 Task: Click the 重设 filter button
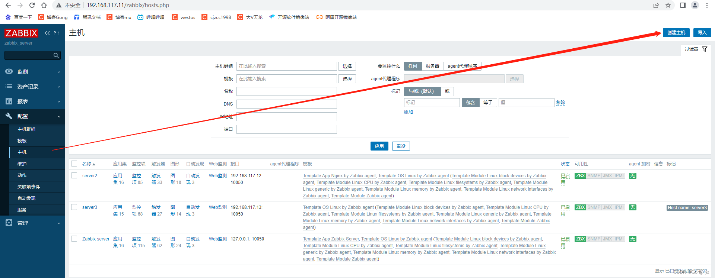click(401, 146)
